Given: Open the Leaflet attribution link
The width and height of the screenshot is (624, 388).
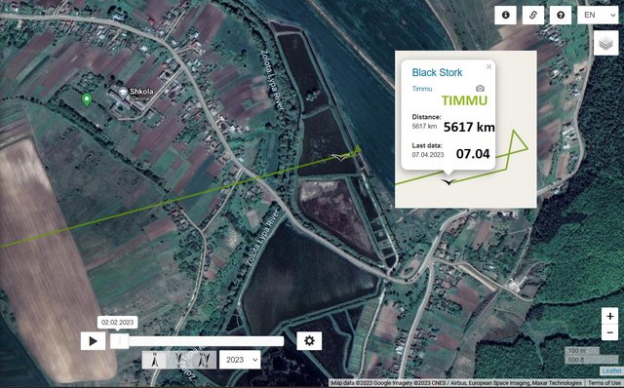Looking at the screenshot, I should click(611, 370).
